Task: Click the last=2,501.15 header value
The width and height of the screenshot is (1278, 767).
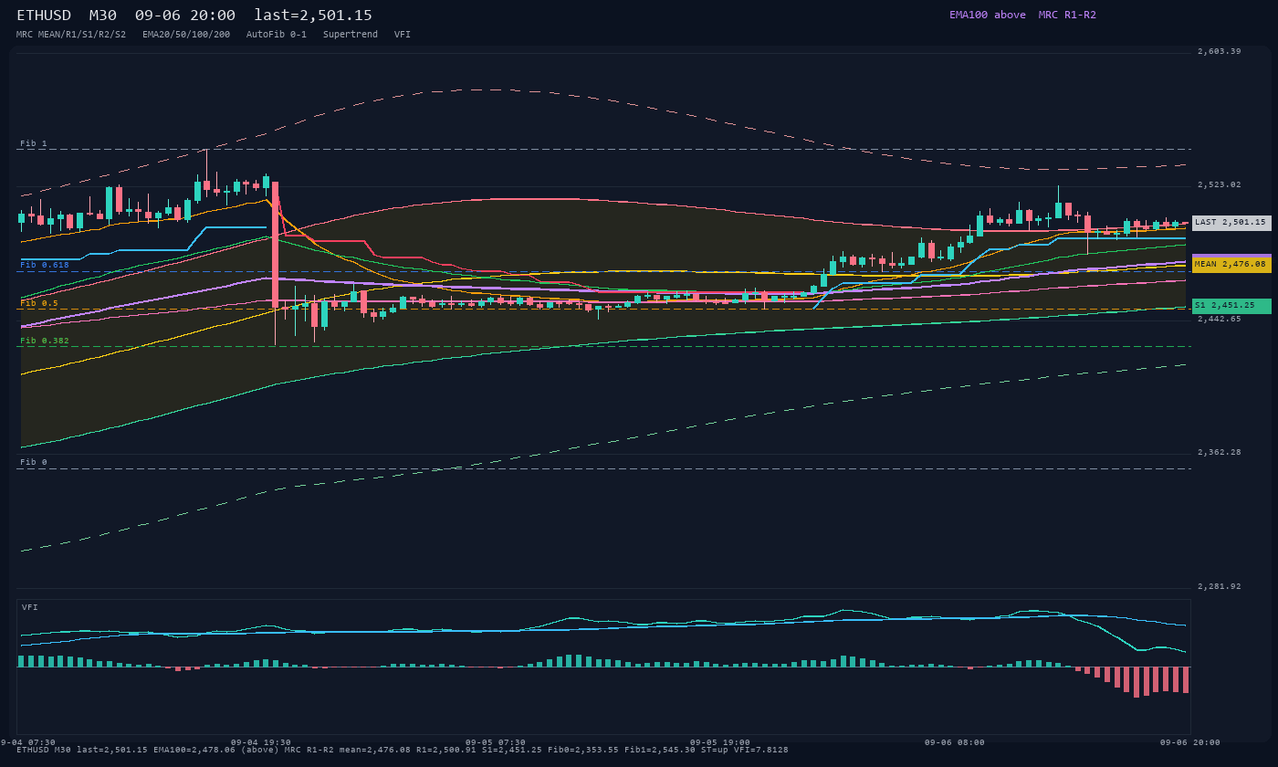Action: [313, 16]
